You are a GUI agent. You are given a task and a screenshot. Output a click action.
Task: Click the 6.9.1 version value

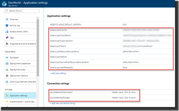click(x=125, y=25)
